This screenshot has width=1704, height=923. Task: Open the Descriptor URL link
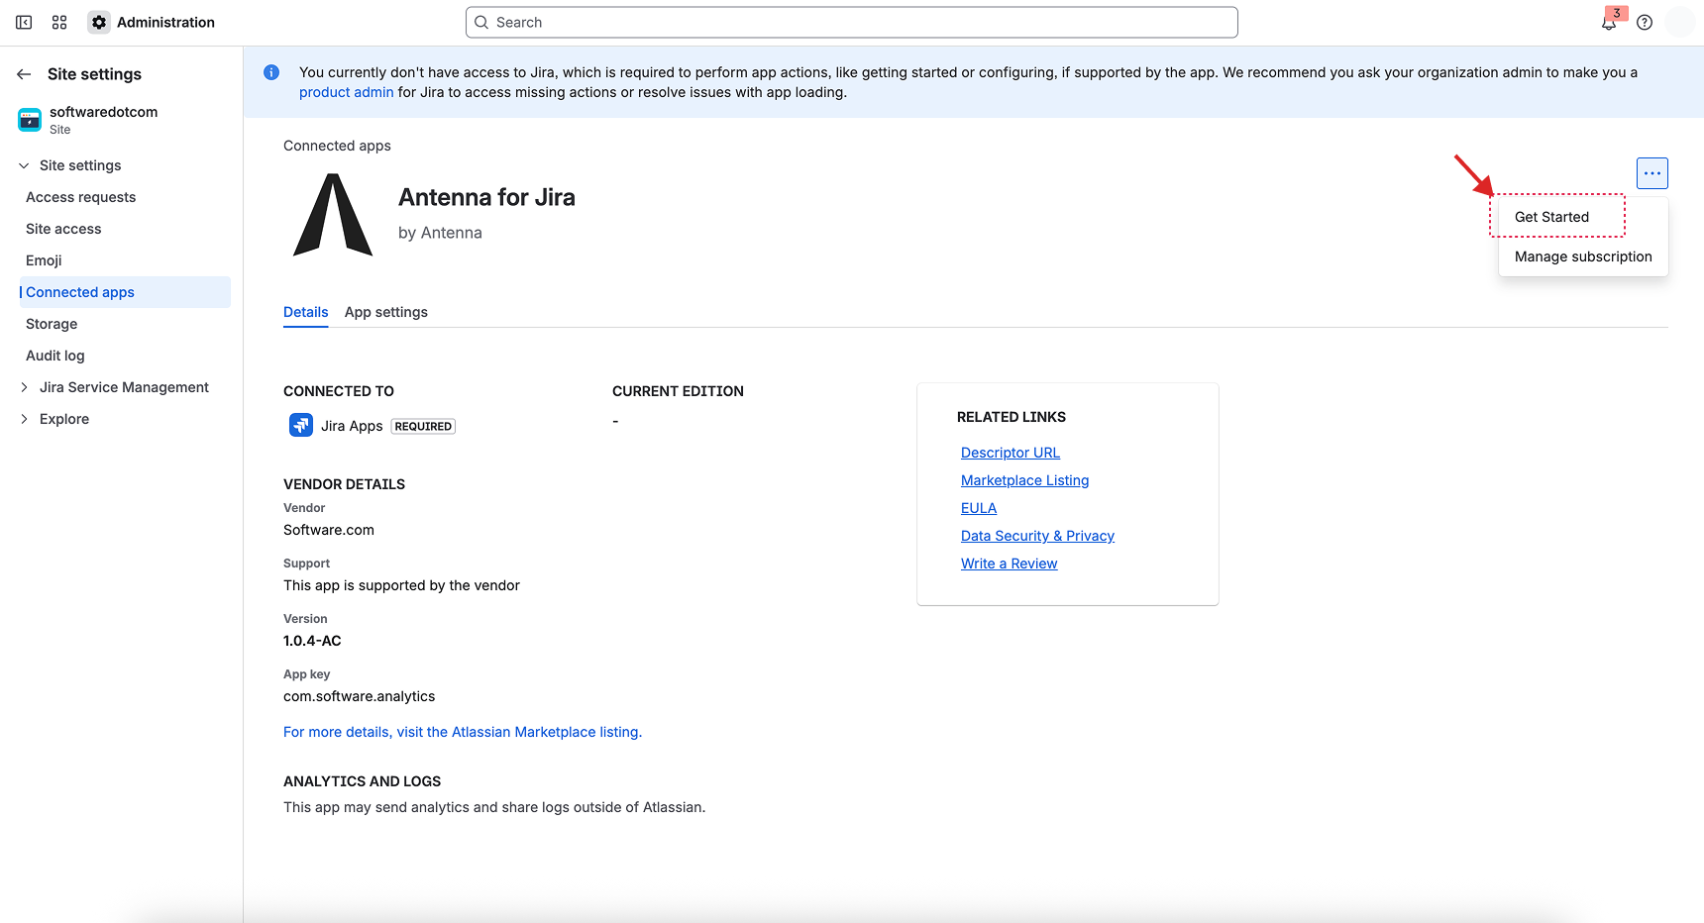point(1011,453)
